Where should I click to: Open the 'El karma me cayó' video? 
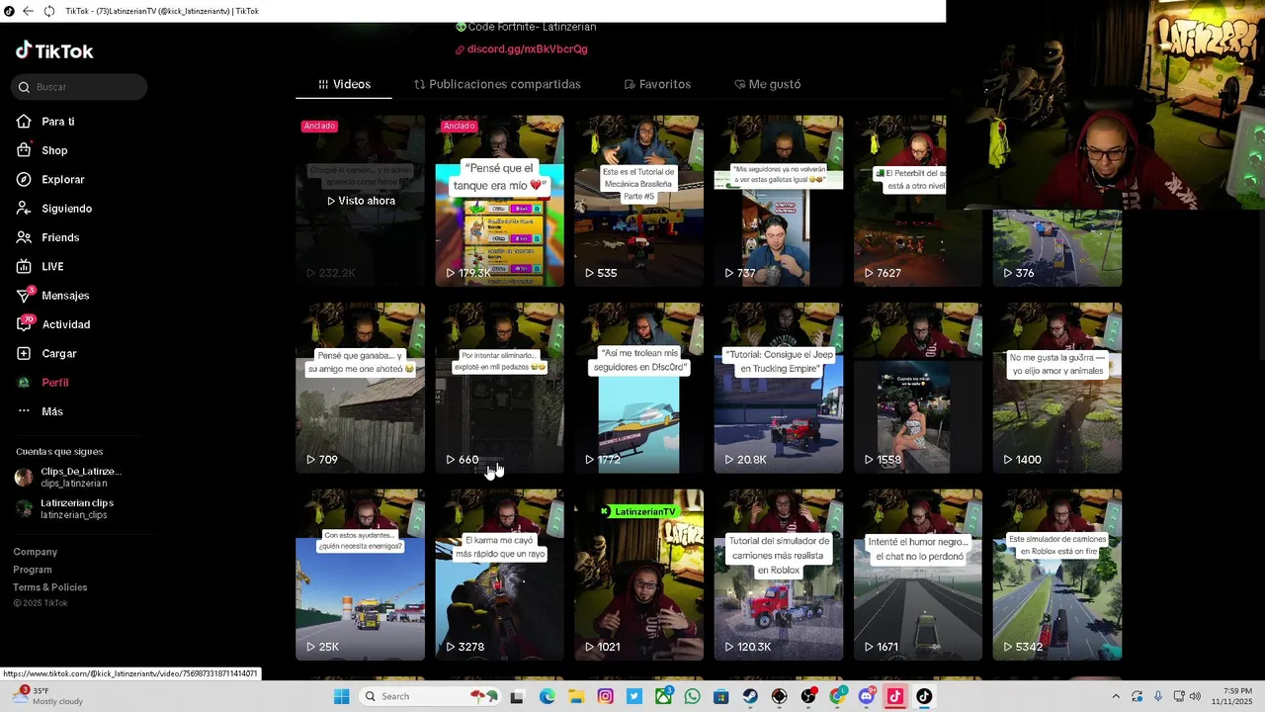(499, 575)
